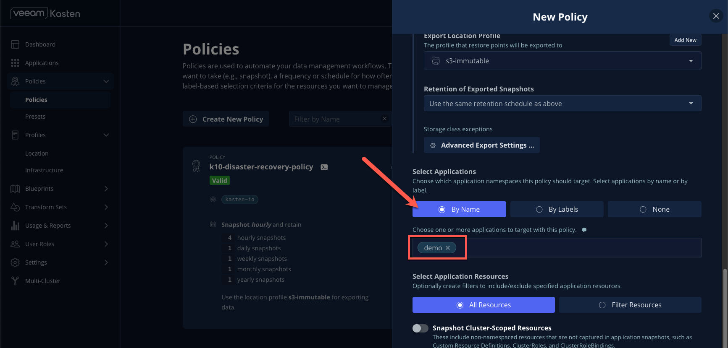The height and width of the screenshot is (348, 728).
Task: Select the Filter Resources option
Action: [630, 305]
